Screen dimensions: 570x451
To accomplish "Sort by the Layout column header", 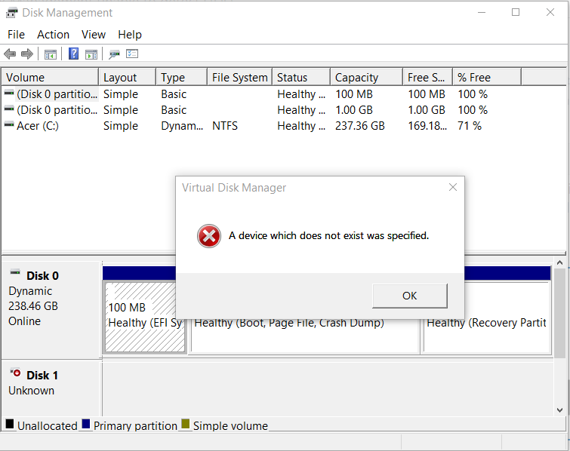I will coord(128,78).
